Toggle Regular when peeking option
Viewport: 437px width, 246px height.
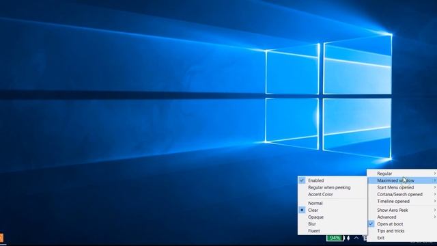[333, 187]
